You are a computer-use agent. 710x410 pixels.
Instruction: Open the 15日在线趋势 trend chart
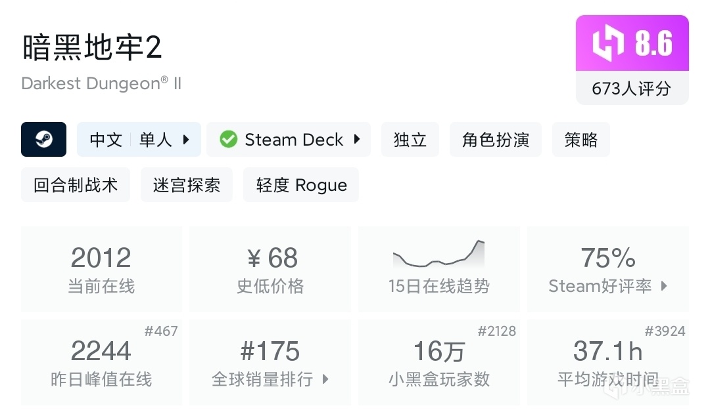coord(438,270)
